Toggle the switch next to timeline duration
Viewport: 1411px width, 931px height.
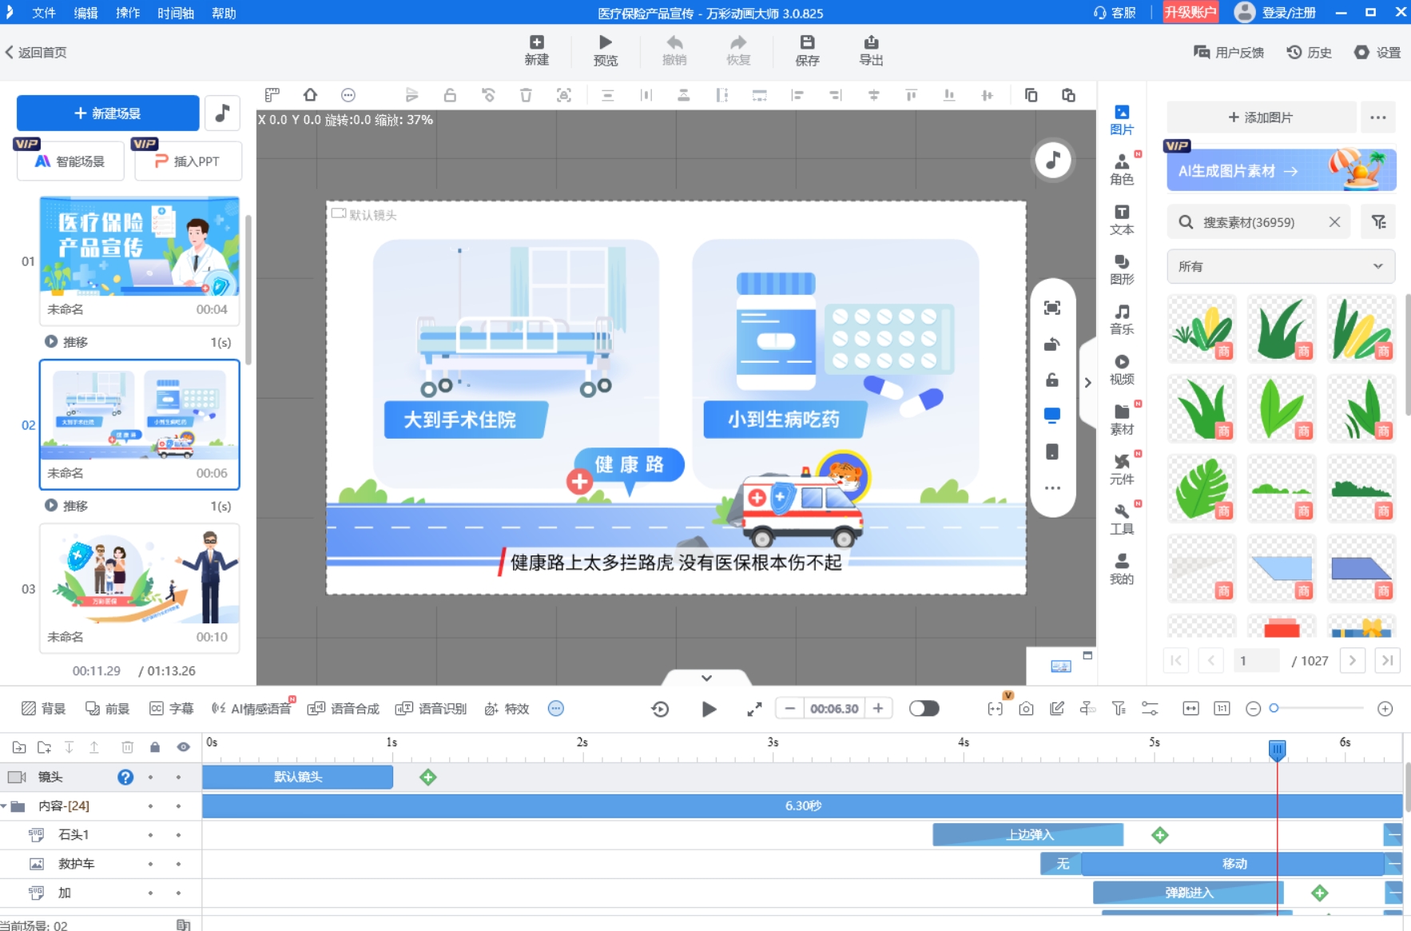[x=924, y=708]
